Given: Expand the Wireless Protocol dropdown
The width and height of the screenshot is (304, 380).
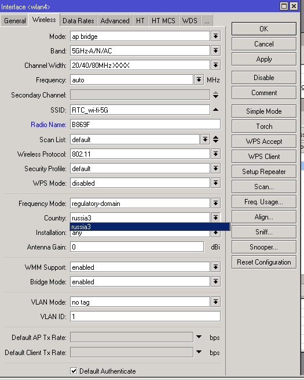Looking at the screenshot, I should coord(215,154).
